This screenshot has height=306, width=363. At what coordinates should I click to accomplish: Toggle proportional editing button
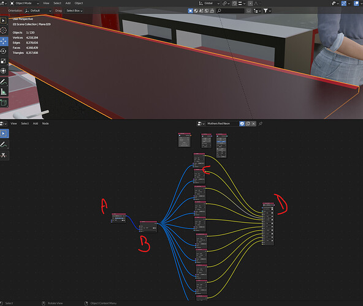(250, 4)
